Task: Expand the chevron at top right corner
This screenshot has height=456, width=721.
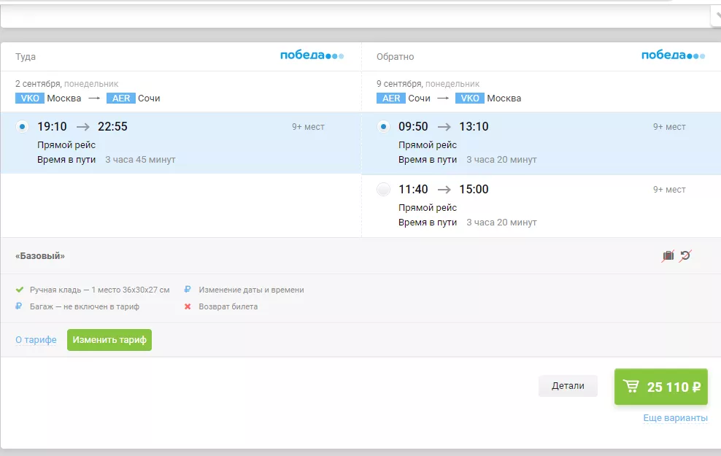Action: 715,15
